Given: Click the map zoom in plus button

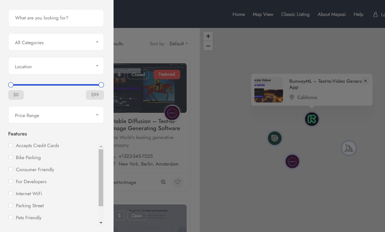Looking at the screenshot, I should (x=208, y=36).
